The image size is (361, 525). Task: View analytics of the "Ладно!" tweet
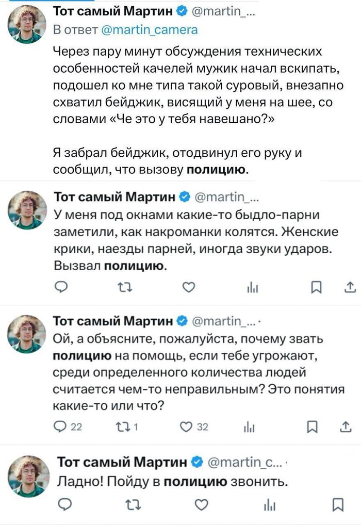[x=267, y=504]
